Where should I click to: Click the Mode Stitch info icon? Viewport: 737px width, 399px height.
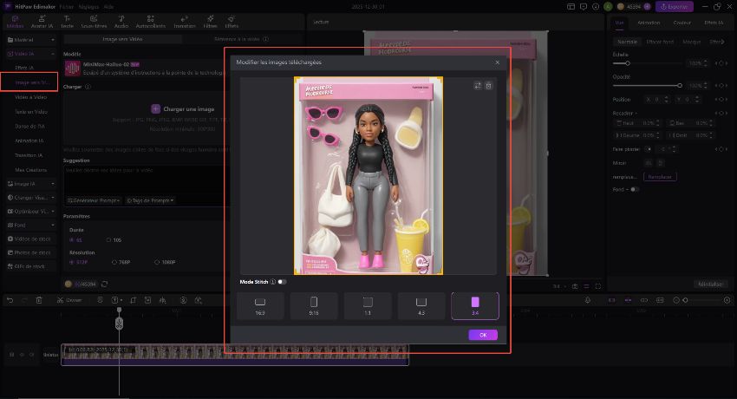tap(272, 282)
